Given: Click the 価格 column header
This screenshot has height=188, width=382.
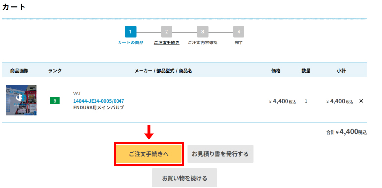Looking at the screenshot, I should coord(276,71).
